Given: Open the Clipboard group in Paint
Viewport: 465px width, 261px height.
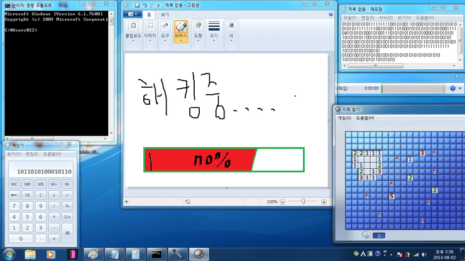Looking at the screenshot, I should coord(134,30).
